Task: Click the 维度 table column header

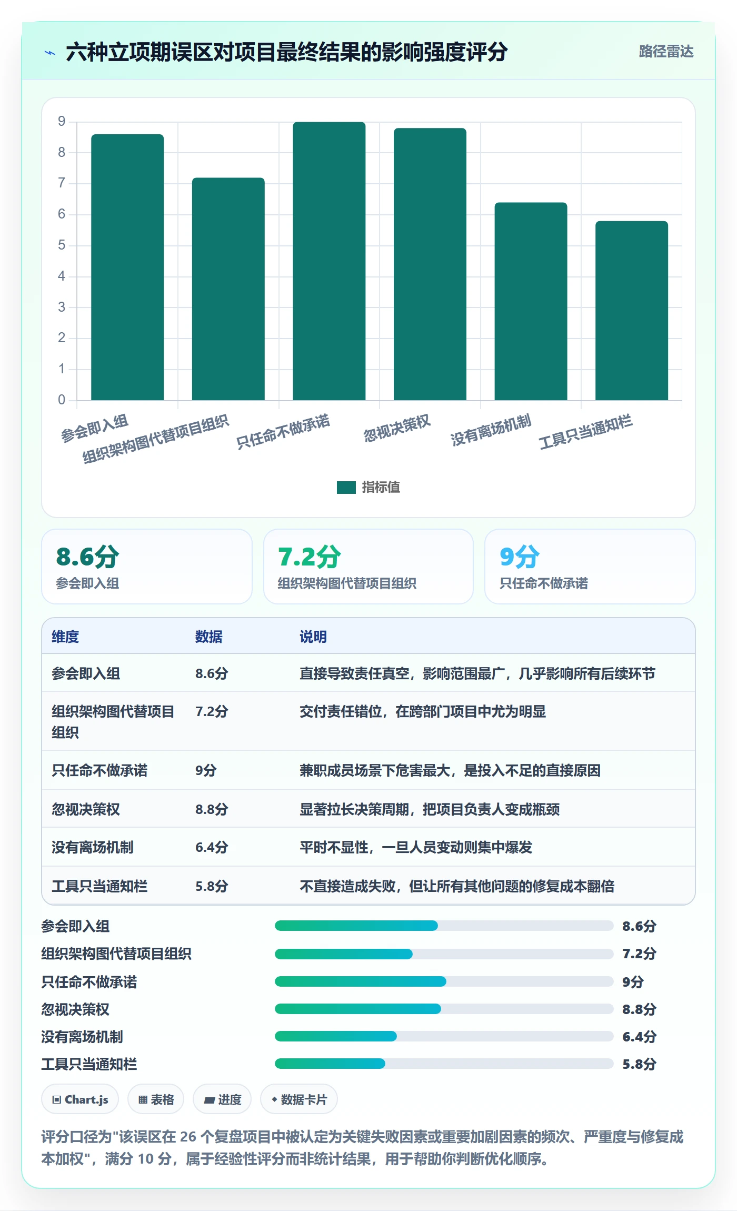Action: [65, 637]
